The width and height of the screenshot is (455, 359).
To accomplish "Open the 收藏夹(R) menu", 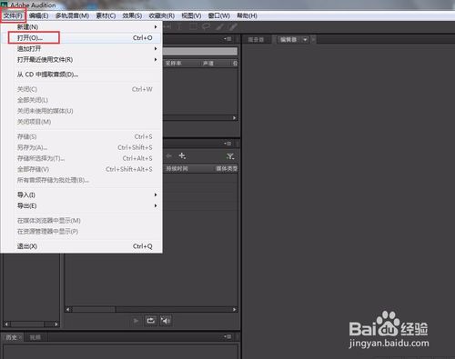I will pos(162,15).
